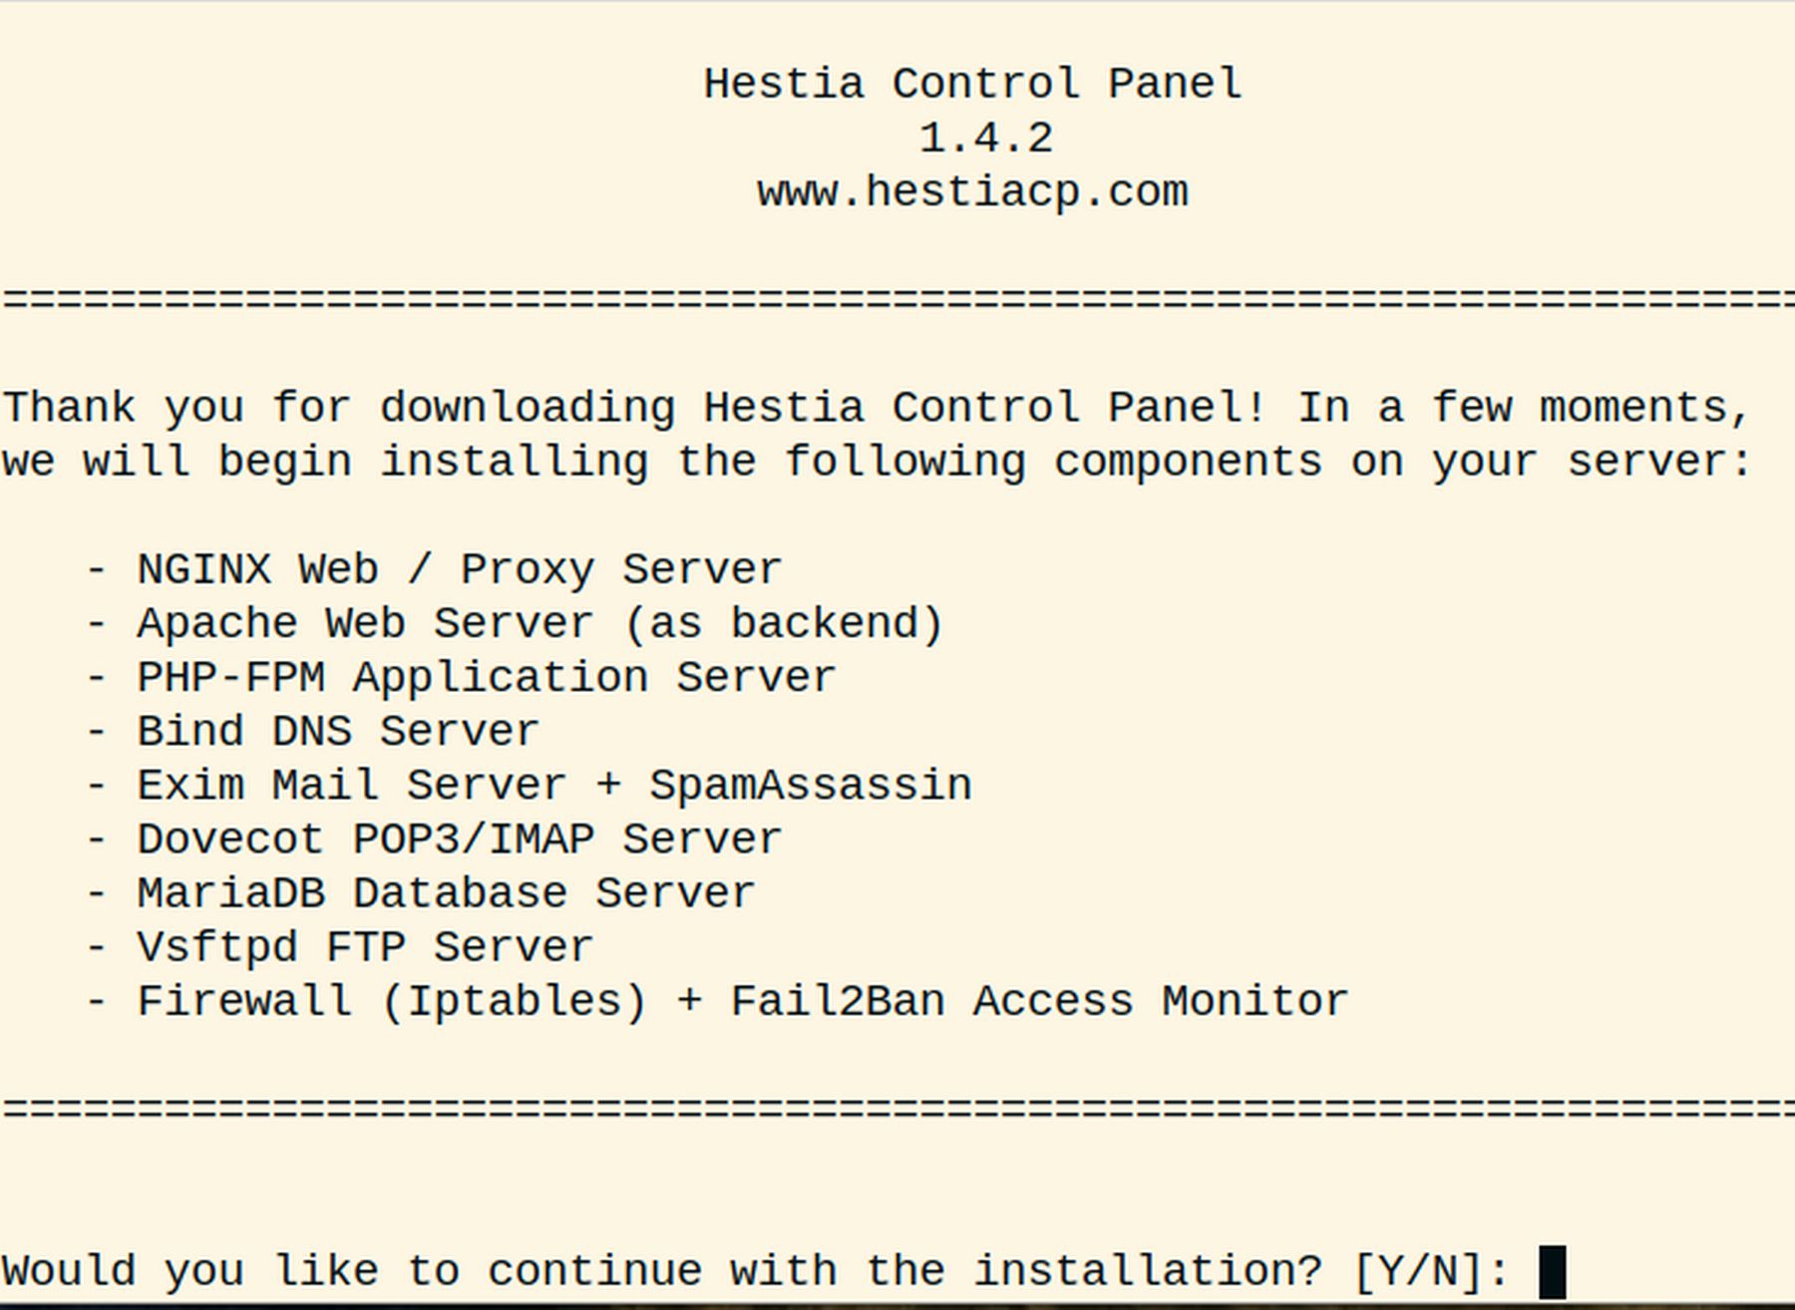Select the Dovecot POP3/IMAP Server entry
The width and height of the screenshot is (1795, 1310).
coord(434,839)
